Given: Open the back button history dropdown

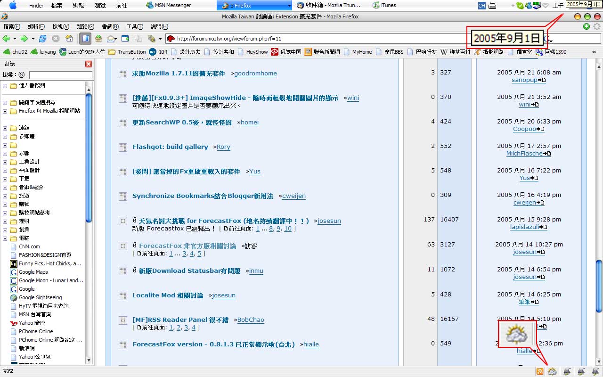Looking at the screenshot, I should click(x=15, y=39).
